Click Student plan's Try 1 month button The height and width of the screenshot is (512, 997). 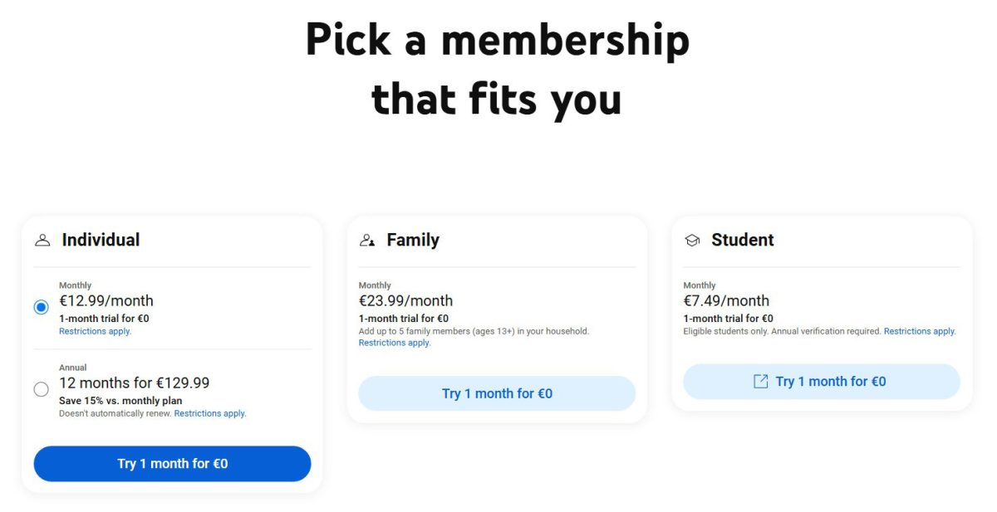point(822,382)
